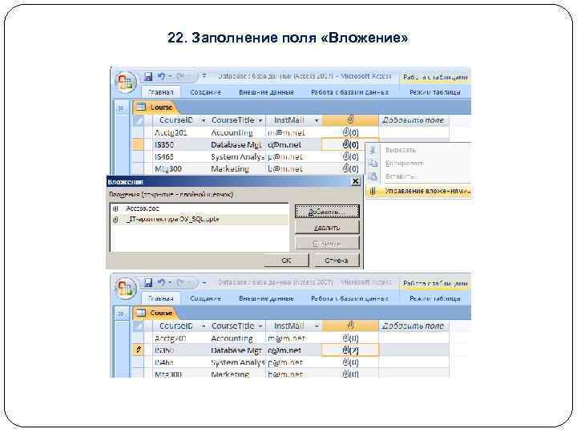Image resolution: width=577 pixels, height=433 pixels.
Task: Open the Режим таблицы tab in the lower window
Action: point(434,298)
